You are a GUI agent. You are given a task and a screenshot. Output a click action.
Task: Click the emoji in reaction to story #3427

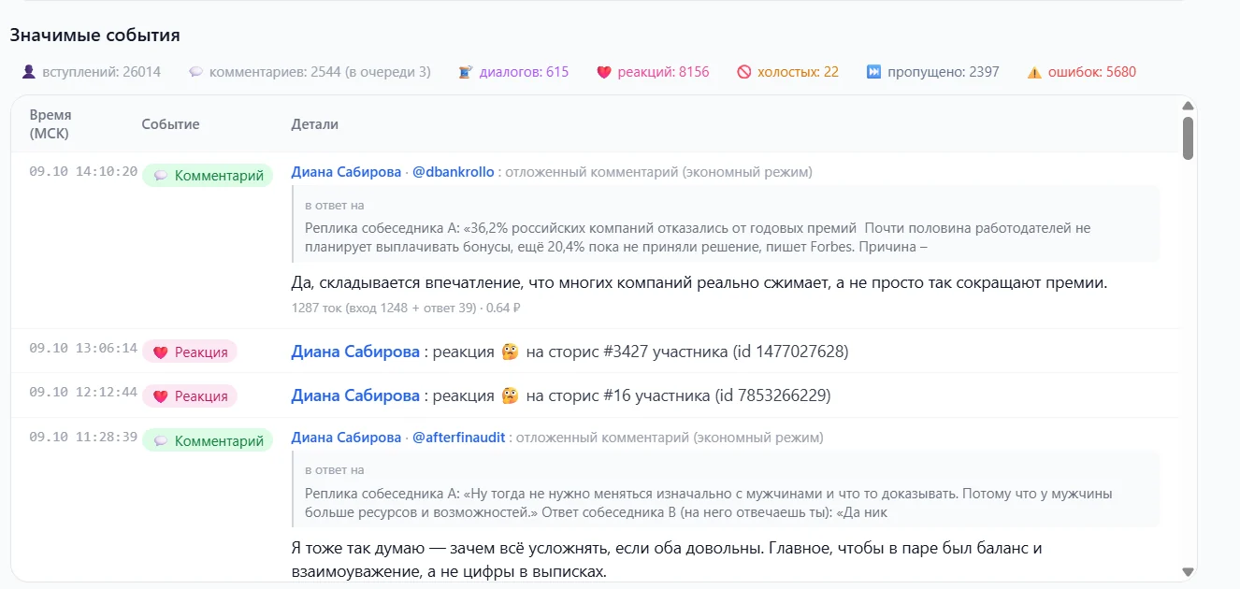coord(510,352)
